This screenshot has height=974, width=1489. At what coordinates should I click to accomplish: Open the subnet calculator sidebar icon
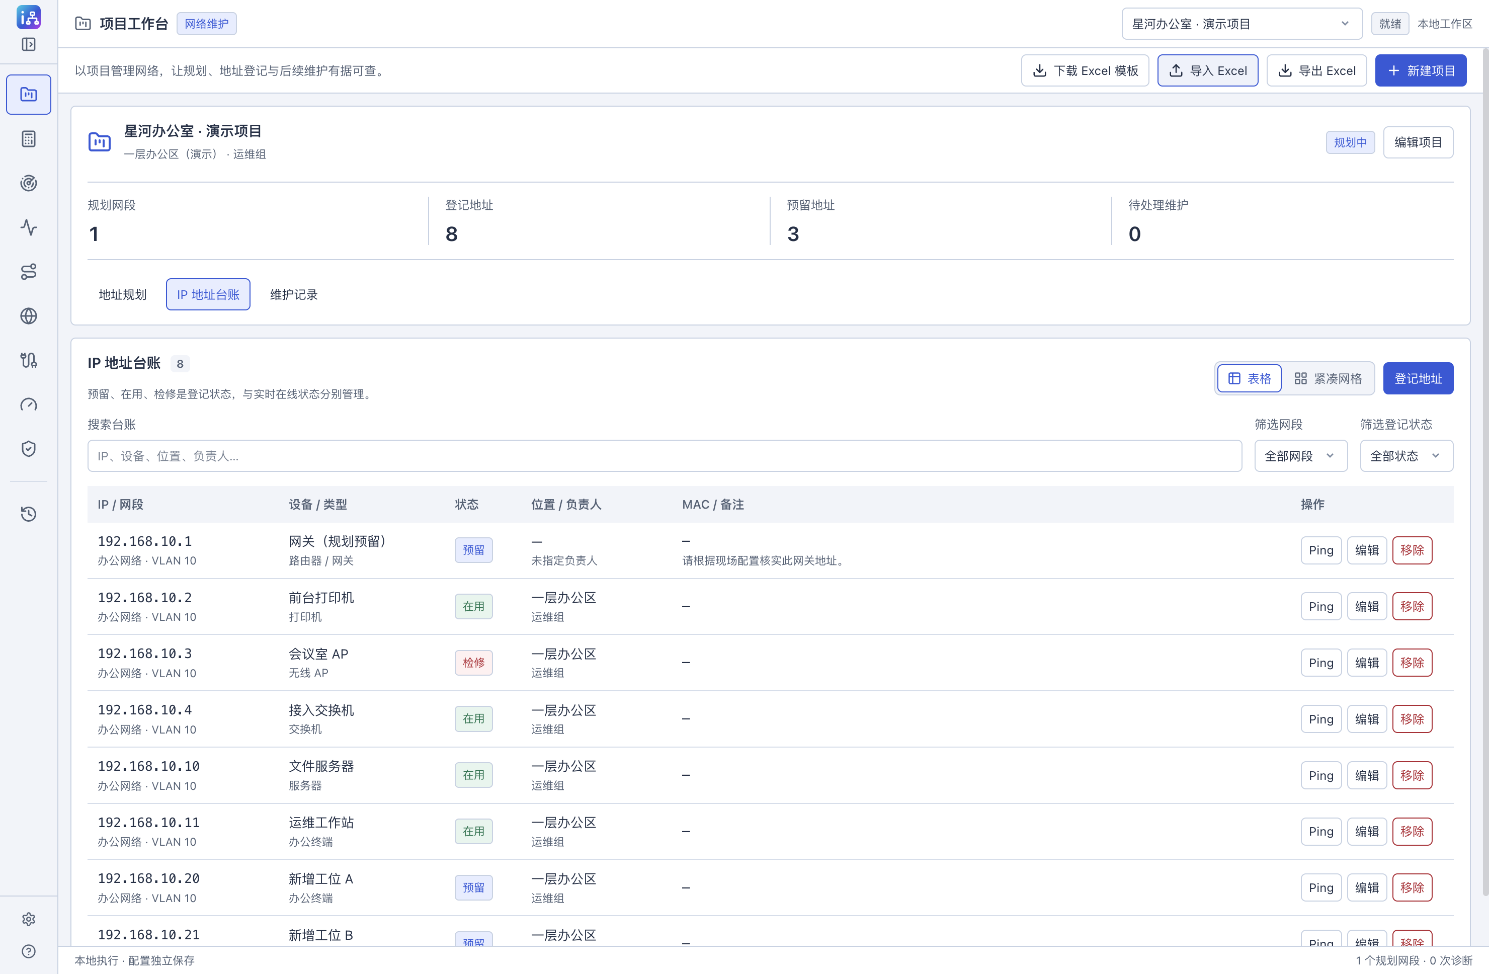pyautogui.click(x=29, y=139)
